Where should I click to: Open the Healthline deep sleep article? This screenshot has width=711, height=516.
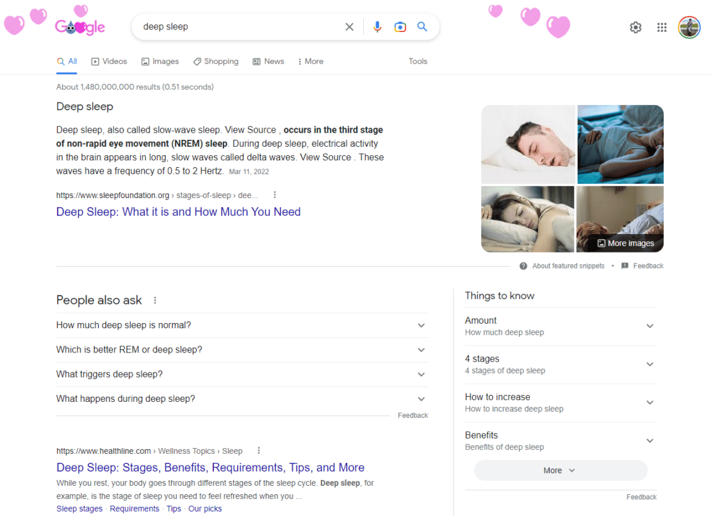click(x=211, y=467)
